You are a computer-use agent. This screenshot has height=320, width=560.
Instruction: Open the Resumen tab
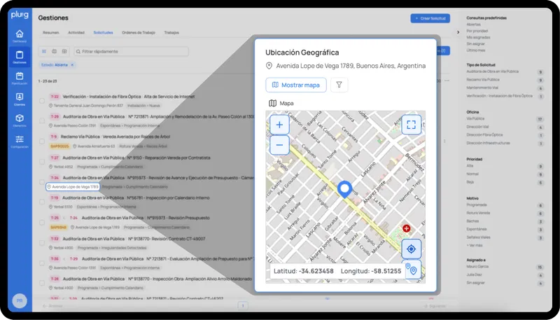tap(50, 32)
